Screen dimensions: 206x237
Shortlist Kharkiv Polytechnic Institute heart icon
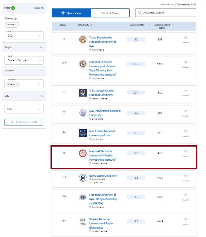pos(186,152)
